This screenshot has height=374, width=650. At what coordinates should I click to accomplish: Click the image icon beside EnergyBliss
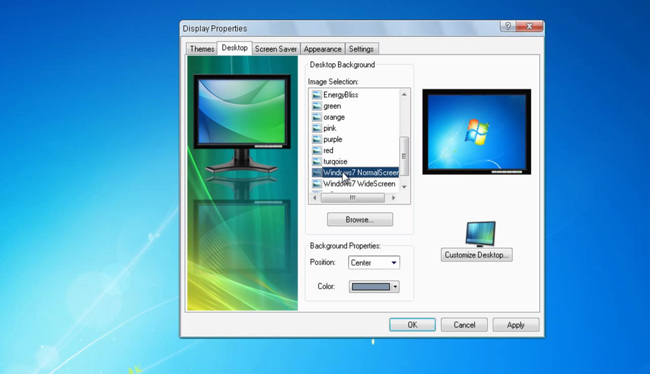tap(317, 95)
